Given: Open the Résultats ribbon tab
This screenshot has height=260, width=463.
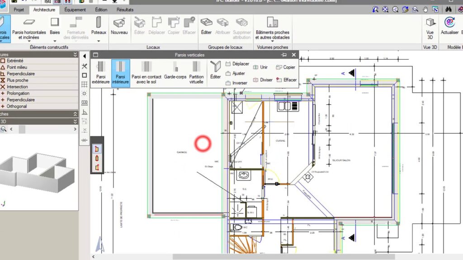Looking at the screenshot, I should 125,9.
